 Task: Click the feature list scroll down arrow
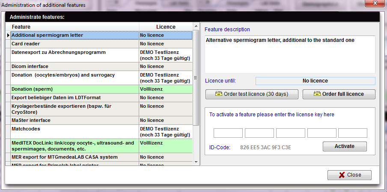click(x=196, y=162)
